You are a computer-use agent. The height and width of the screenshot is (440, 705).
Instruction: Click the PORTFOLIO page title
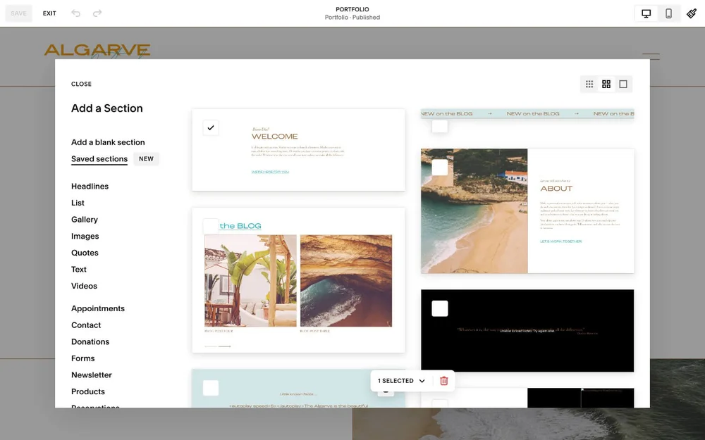point(352,9)
